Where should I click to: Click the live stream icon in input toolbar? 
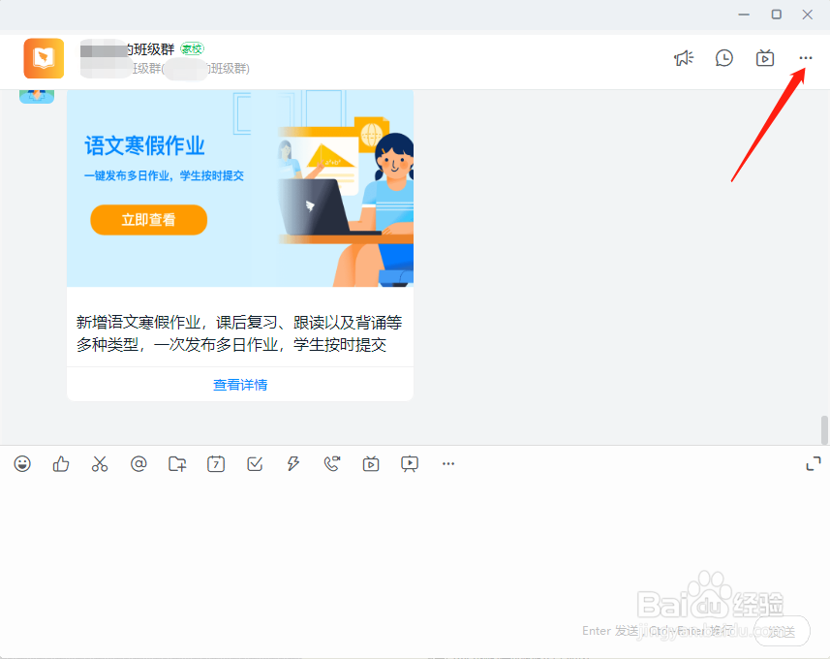[x=371, y=464]
